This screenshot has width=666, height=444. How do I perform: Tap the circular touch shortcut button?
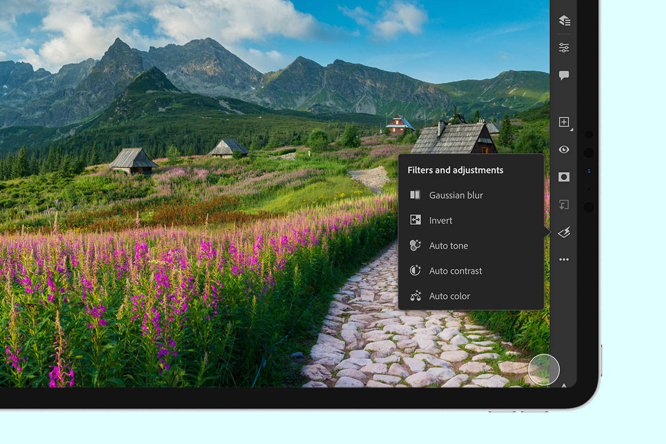click(544, 370)
